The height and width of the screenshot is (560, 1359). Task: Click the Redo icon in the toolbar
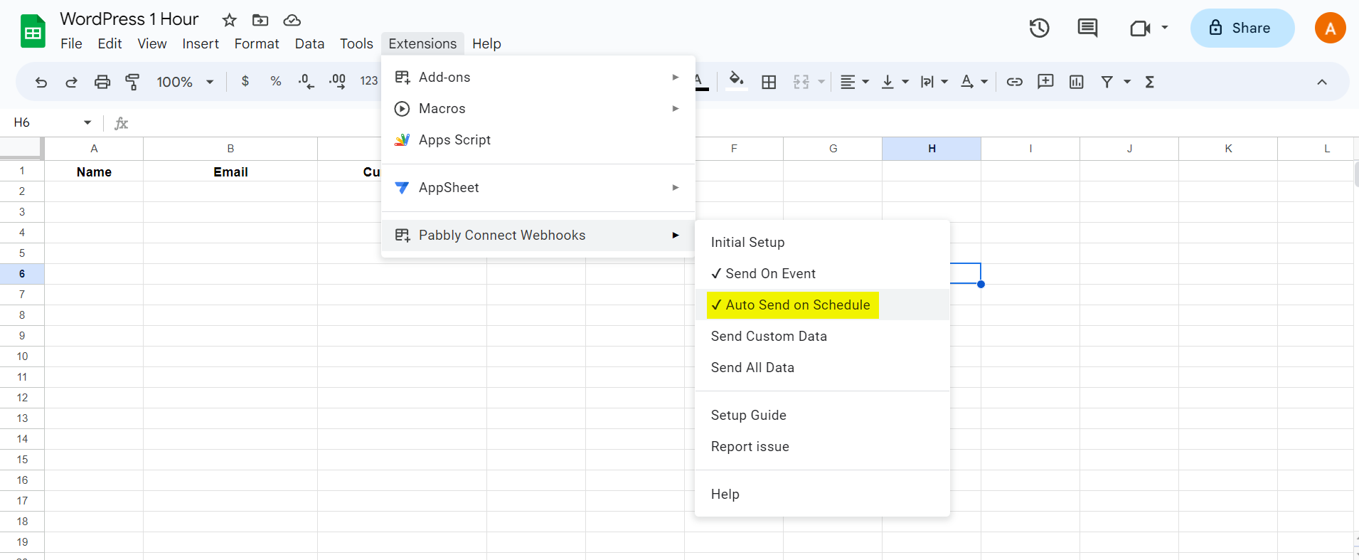tap(71, 82)
